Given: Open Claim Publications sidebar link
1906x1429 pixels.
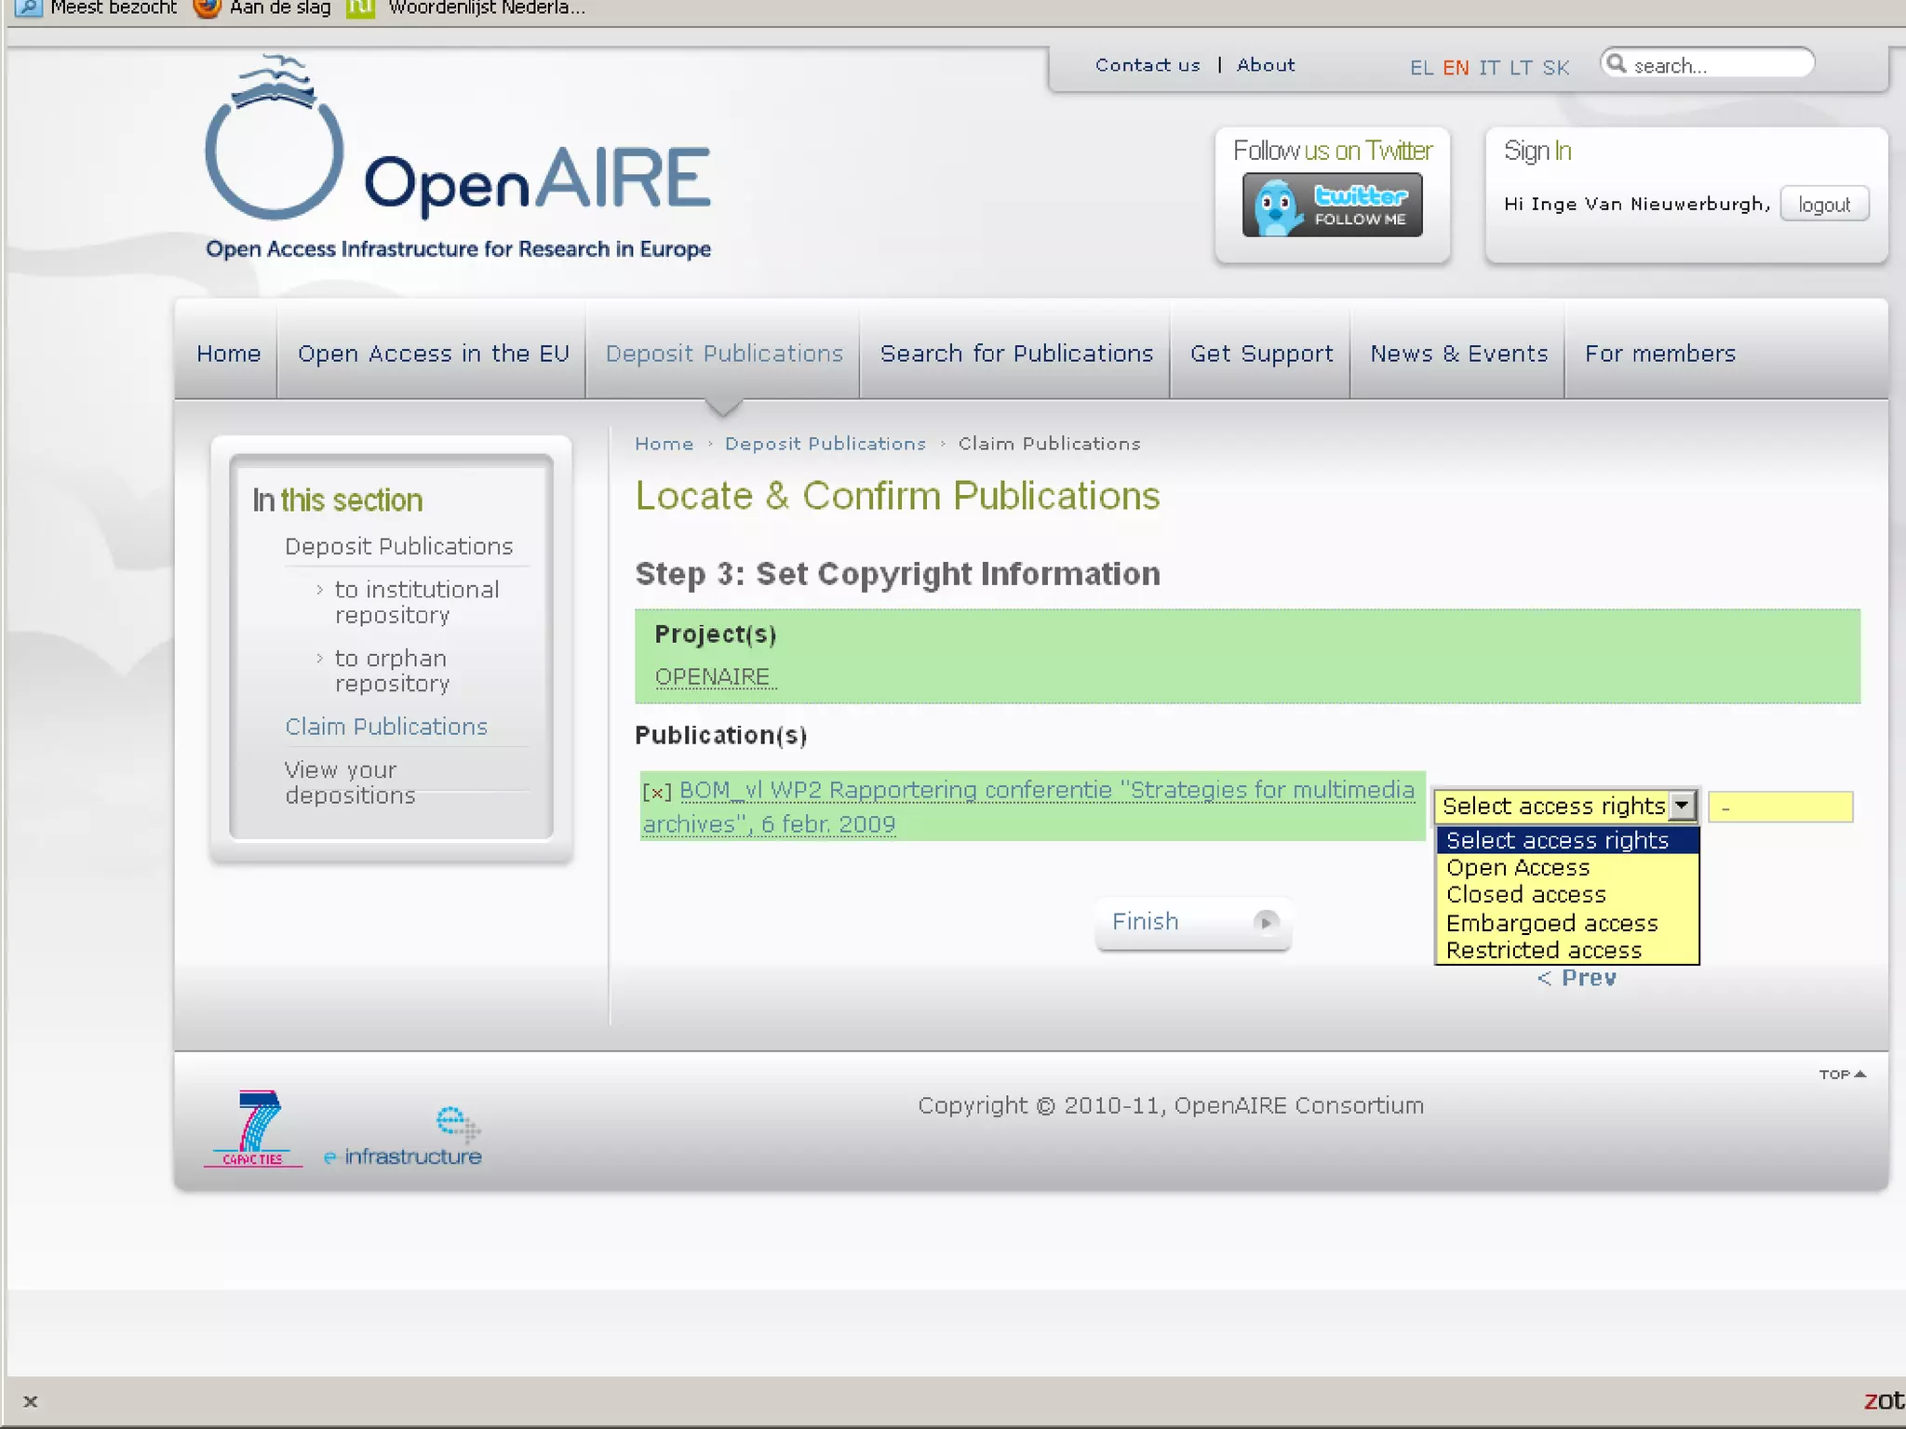Looking at the screenshot, I should tap(386, 727).
